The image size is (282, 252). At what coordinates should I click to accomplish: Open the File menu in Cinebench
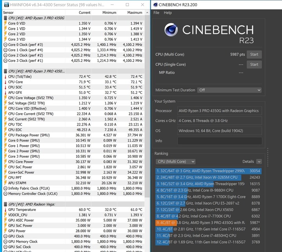coord(156,13)
